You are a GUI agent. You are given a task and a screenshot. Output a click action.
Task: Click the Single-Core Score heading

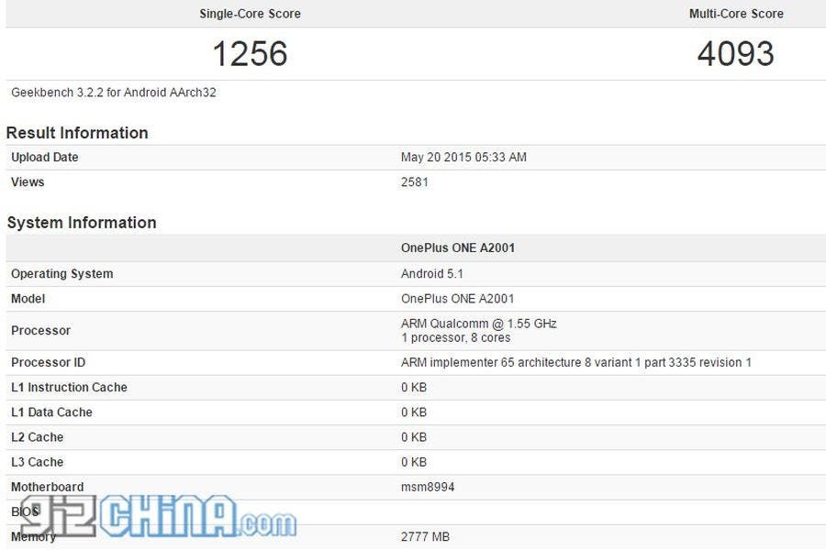pyautogui.click(x=251, y=14)
